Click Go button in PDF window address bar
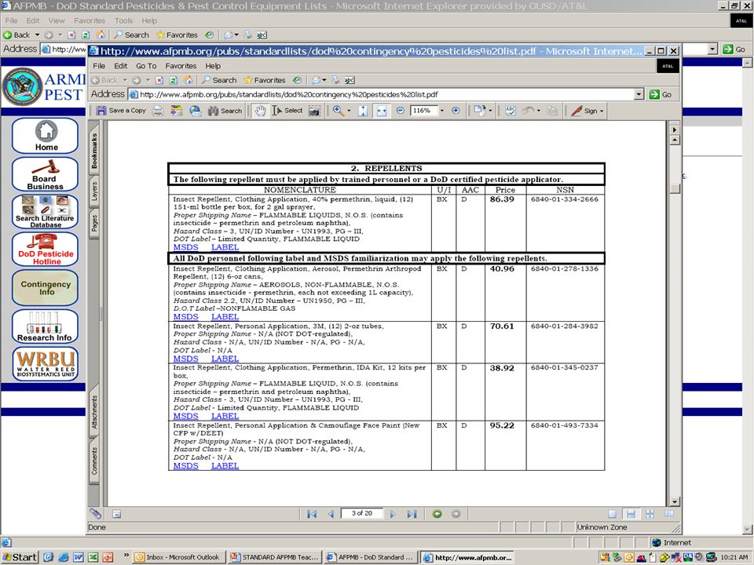This screenshot has height=565, width=754. point(661,94)
